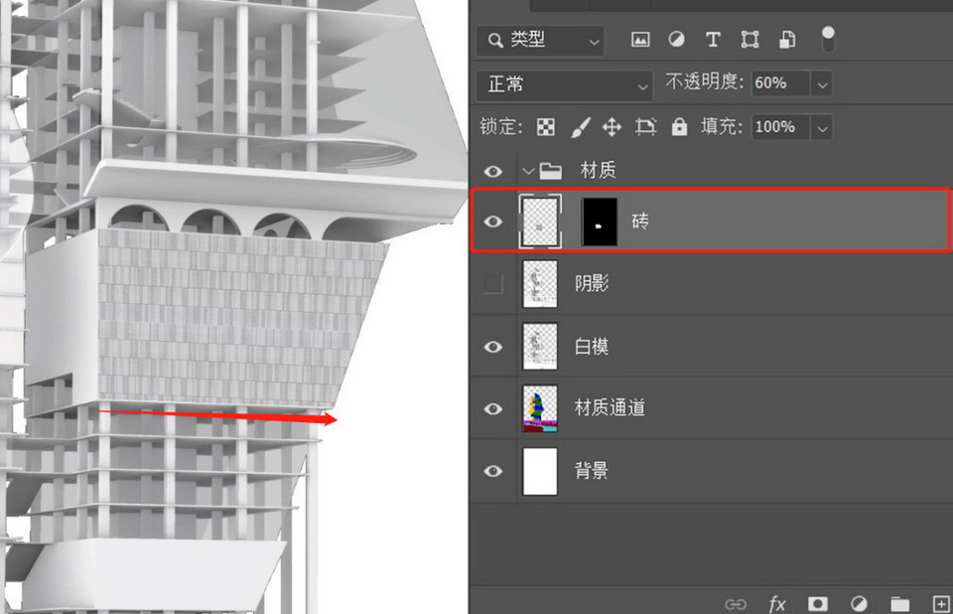Click lock image pixels brush icon
Viewport: 953px width, 614px height.
tap(581, 127)
